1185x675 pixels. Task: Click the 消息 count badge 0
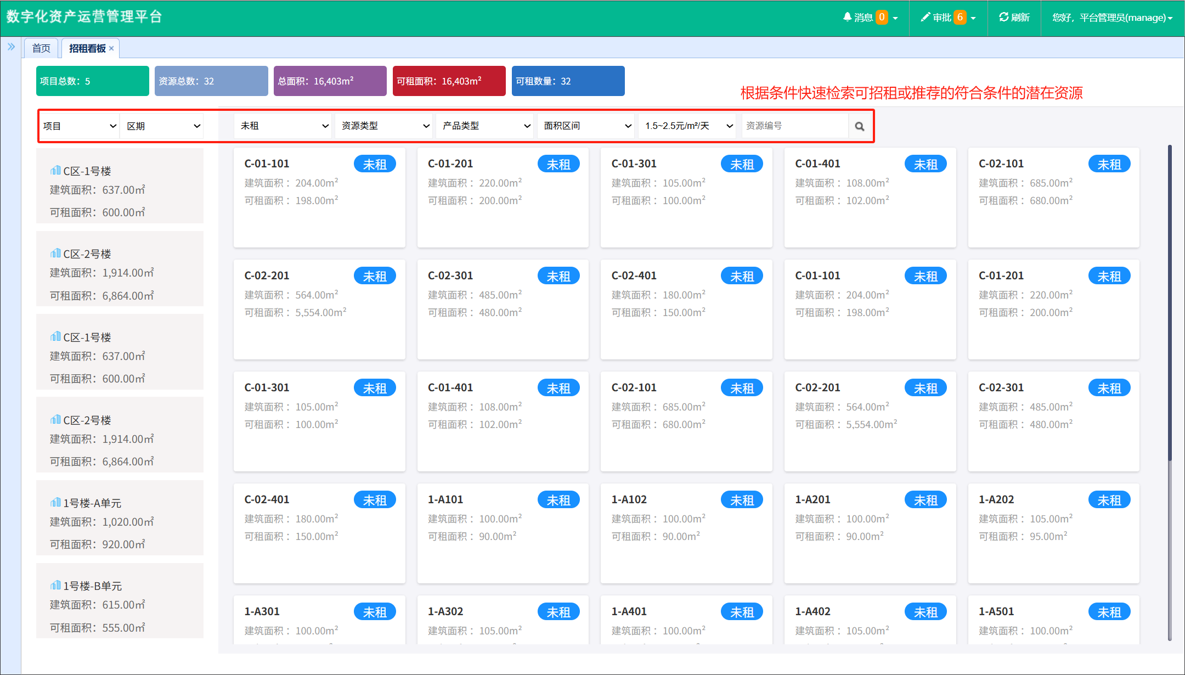coord(882,17)
